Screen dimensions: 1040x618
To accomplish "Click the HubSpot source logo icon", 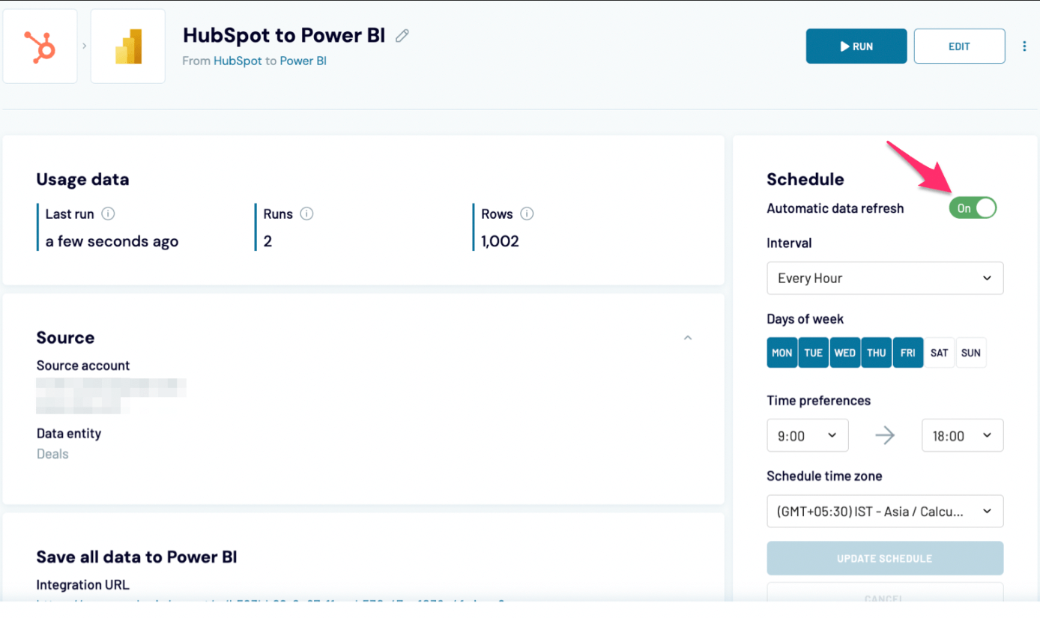I will [40, 46].
